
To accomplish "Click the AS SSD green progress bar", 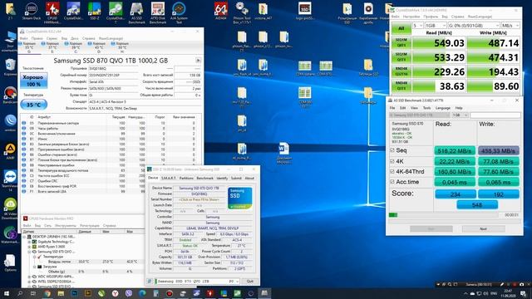I will tap(393, 215).
